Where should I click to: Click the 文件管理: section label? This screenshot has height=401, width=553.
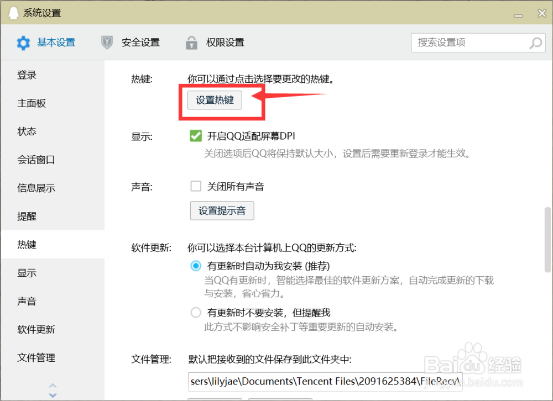click(x=152, y=360)
